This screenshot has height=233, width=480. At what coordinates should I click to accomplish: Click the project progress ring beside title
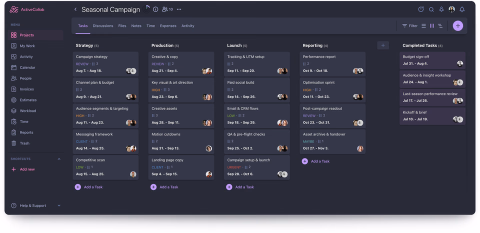pos(146,9)
